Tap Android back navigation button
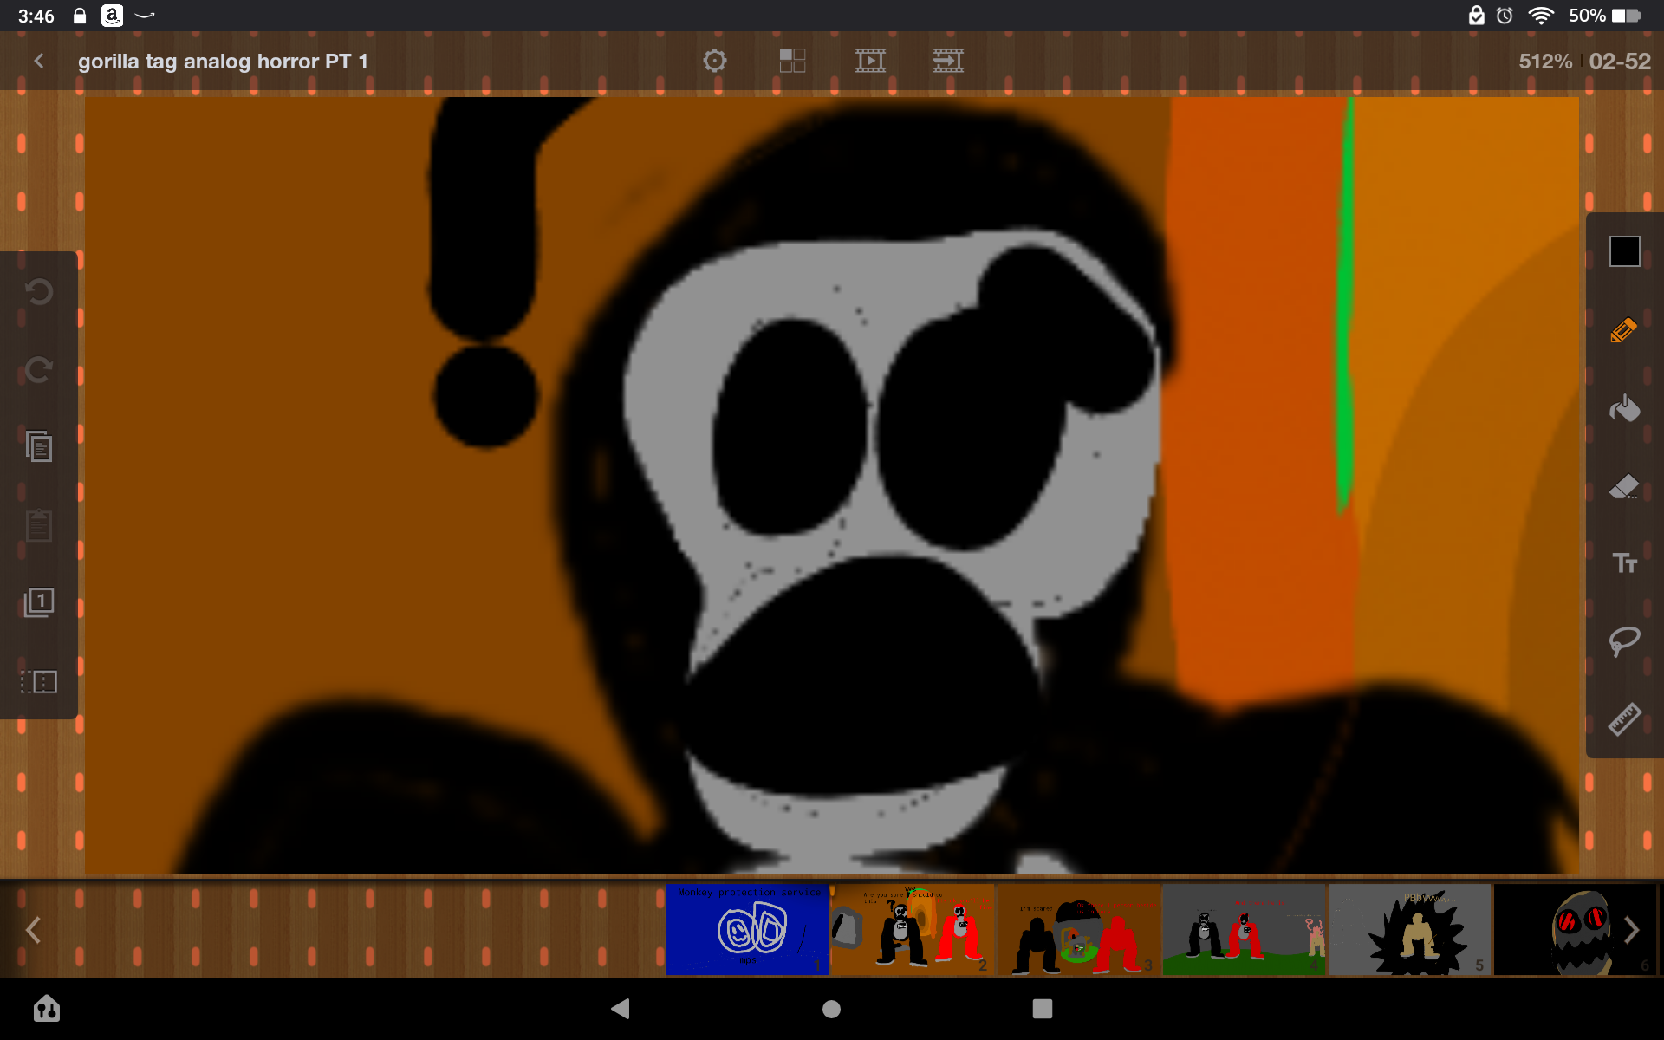This screenshot has width=1664, height=1040. [x=620, y=1009]
